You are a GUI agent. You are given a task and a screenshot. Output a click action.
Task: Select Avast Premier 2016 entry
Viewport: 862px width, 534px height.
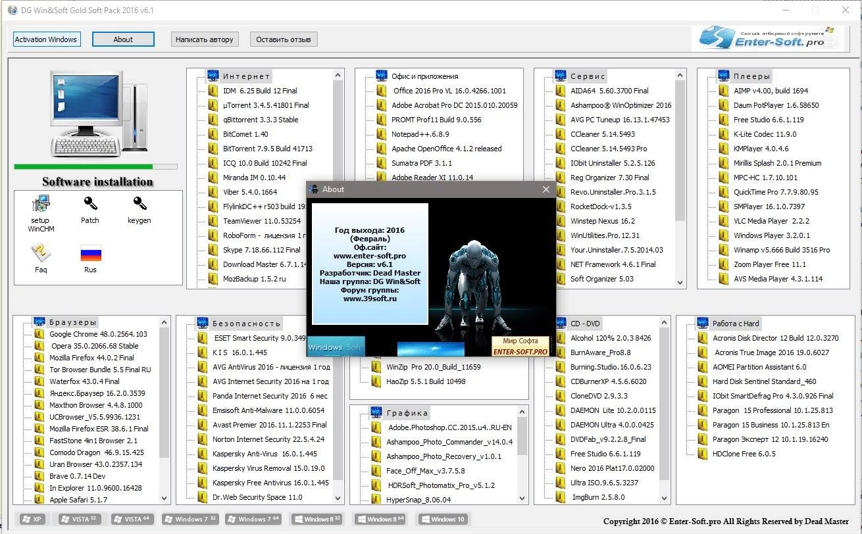tap(270, 425)
